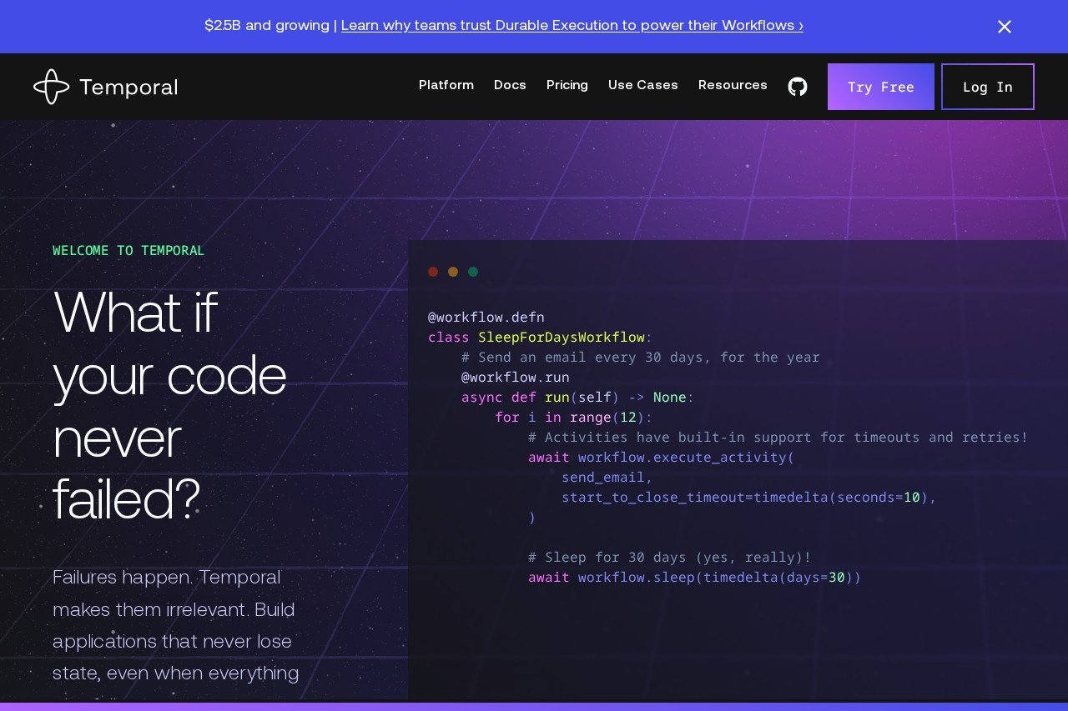Open the GitHub repository icon
Viewport: 1068px width, 711px height.
(x=798, y=87)
